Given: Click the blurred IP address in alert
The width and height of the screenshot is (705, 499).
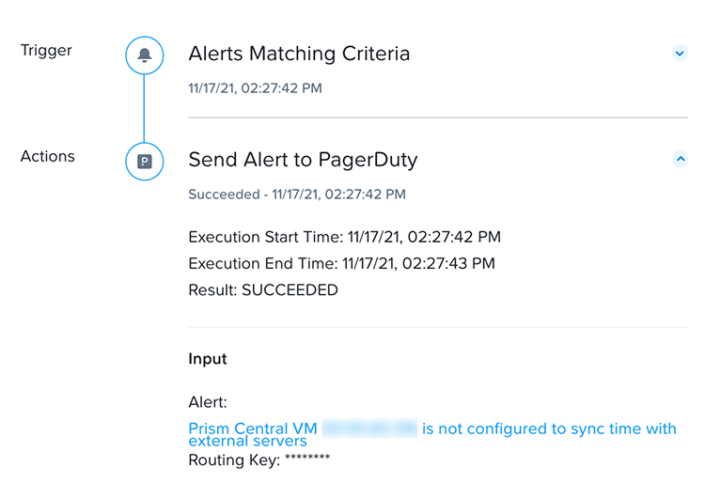Looking at the screenshot, I should (369, 429).
